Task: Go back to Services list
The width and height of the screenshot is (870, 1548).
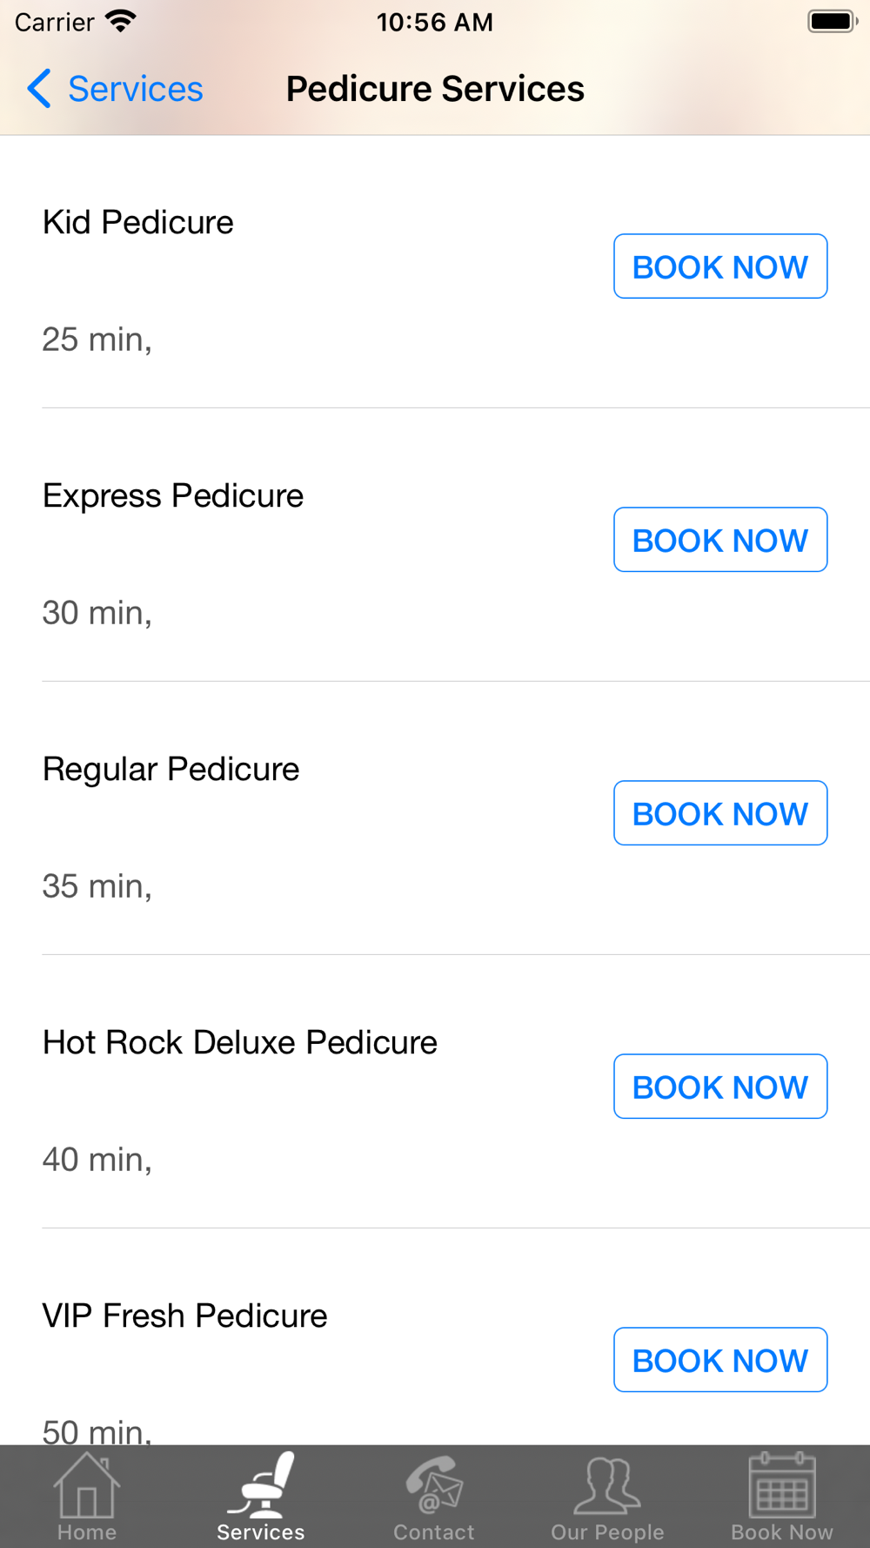Action: coord(135,89)
